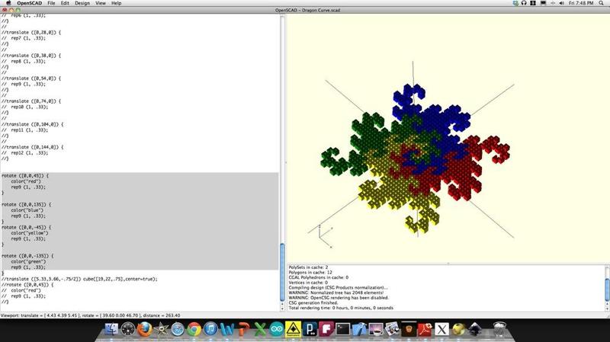This screenshot has height=342, width=610.
Task: Click the color("green") code line
Action: (28, 262)
